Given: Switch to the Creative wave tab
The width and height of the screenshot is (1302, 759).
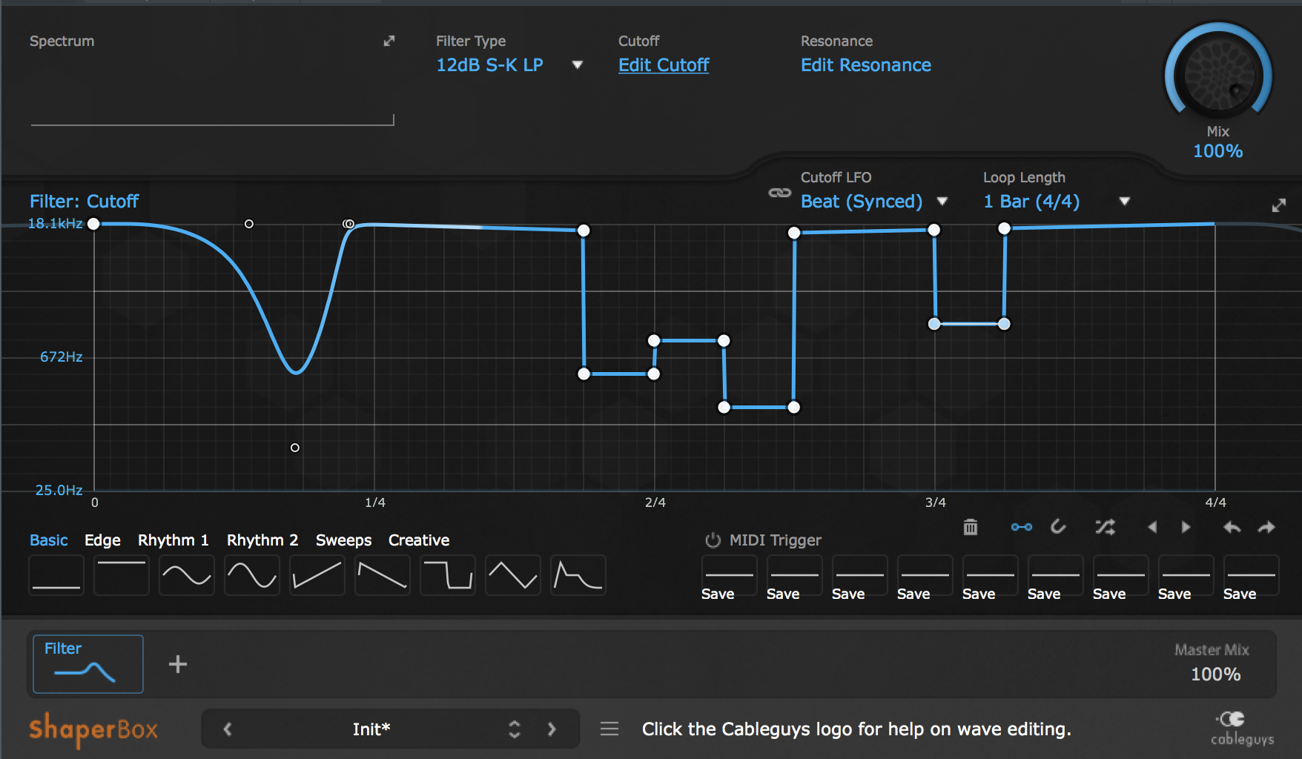Looking at the screenshot, I should click(419, 540).
